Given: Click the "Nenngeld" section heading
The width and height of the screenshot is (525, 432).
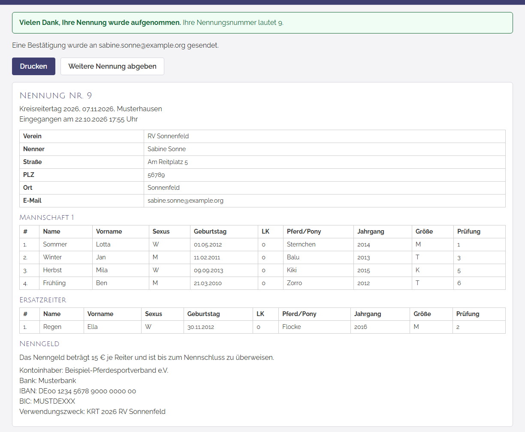Looking at the screenshot, I should point(39,344).
